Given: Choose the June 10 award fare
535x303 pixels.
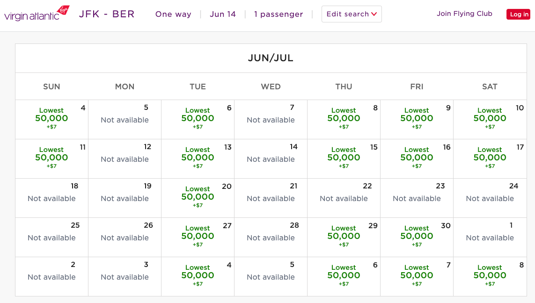Looking at the screenshot, I should [490, 119].
